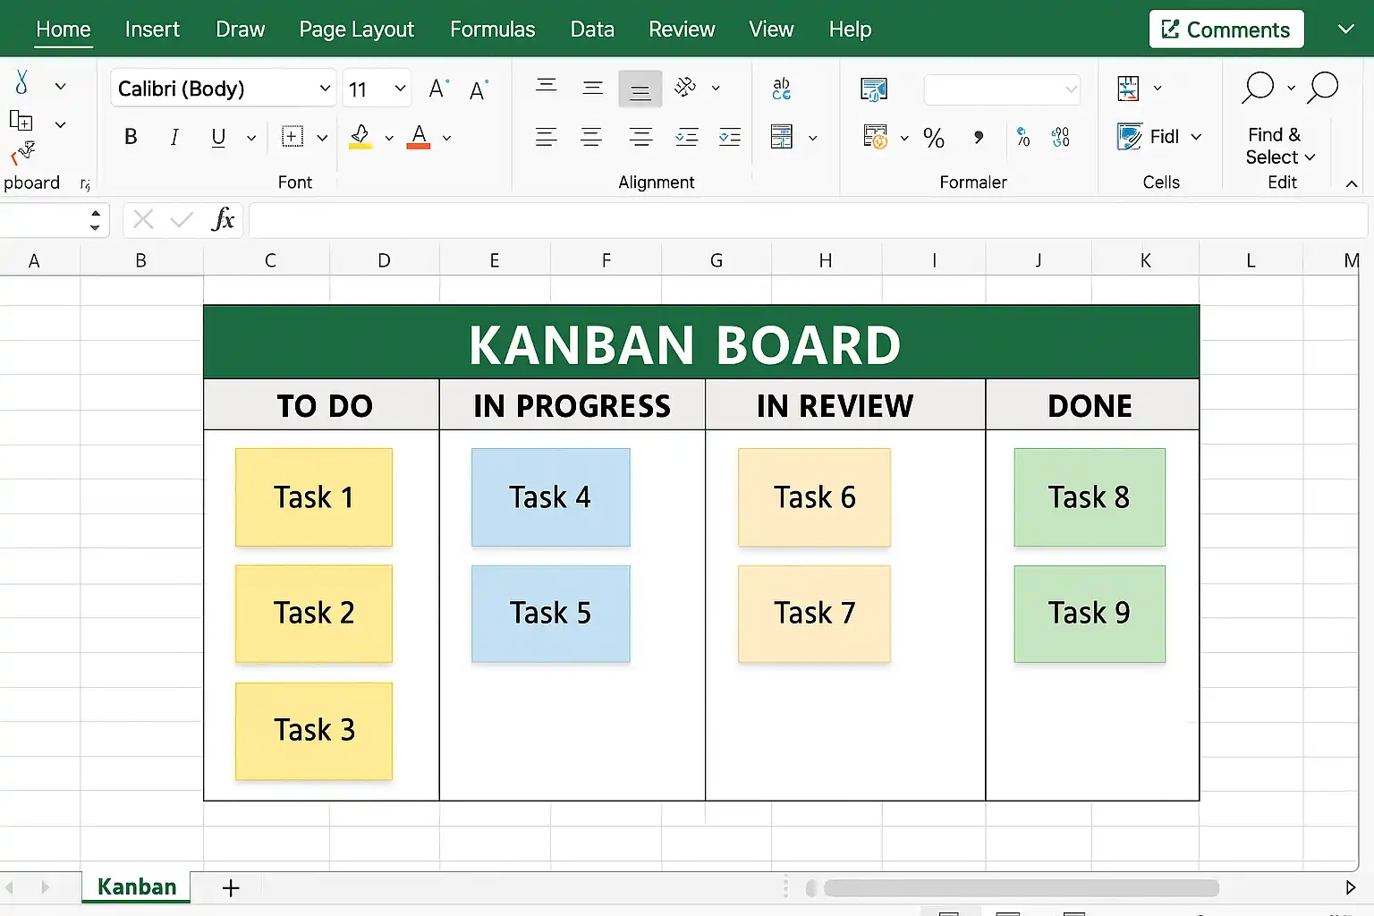Toggle Italic formatting
Image resolution: width=1374 pixels, height=916 pixels.
click(174, 137)
